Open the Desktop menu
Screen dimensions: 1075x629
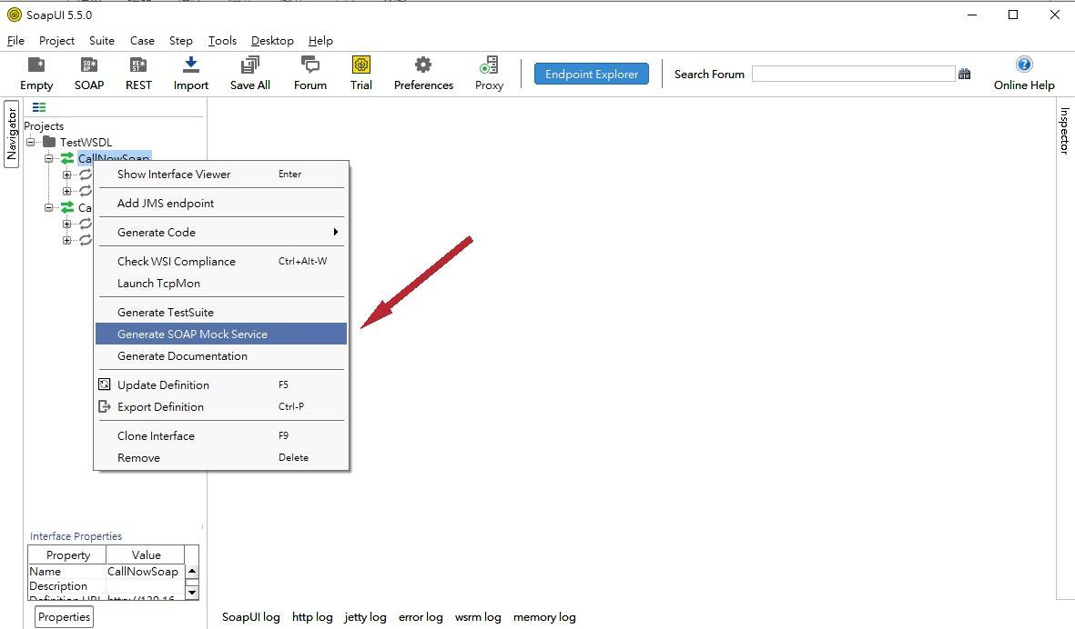point(272,40)
